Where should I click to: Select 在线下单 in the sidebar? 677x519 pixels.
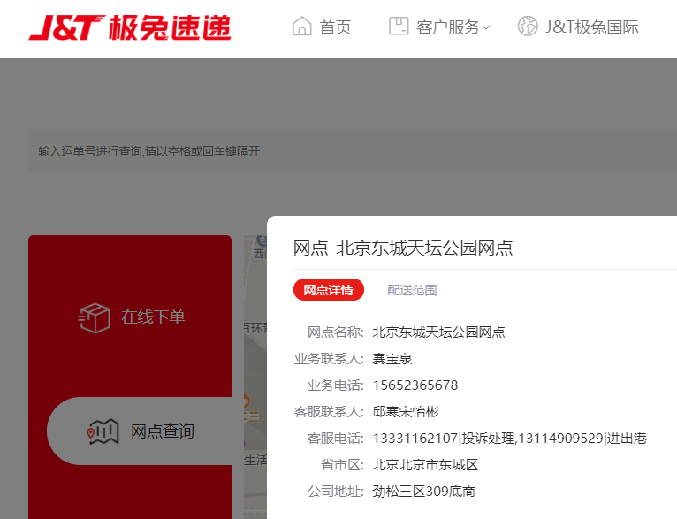pyautogui.click(x=153, y=317)
